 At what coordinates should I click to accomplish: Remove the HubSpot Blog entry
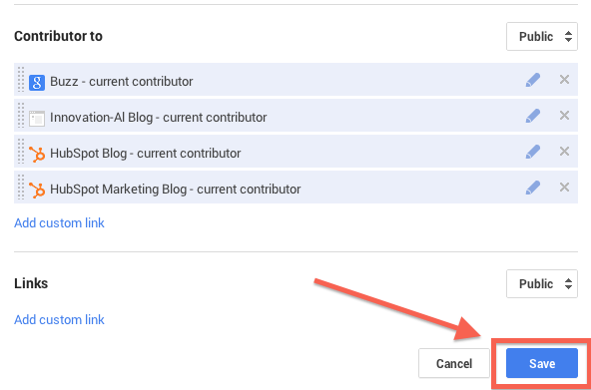564,152
